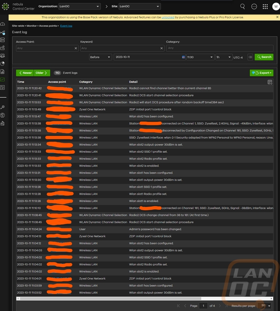Viewport: 280px width, 311px height.
Task: Open the column settings icon in table header
Action: [270, 82]
